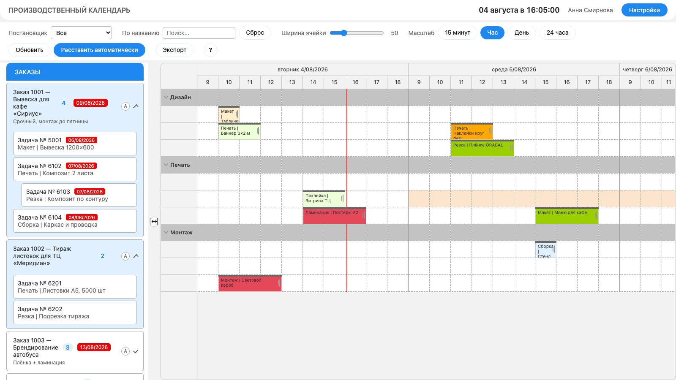Adjust the Ширина ячейки slider

coord(357,33)
